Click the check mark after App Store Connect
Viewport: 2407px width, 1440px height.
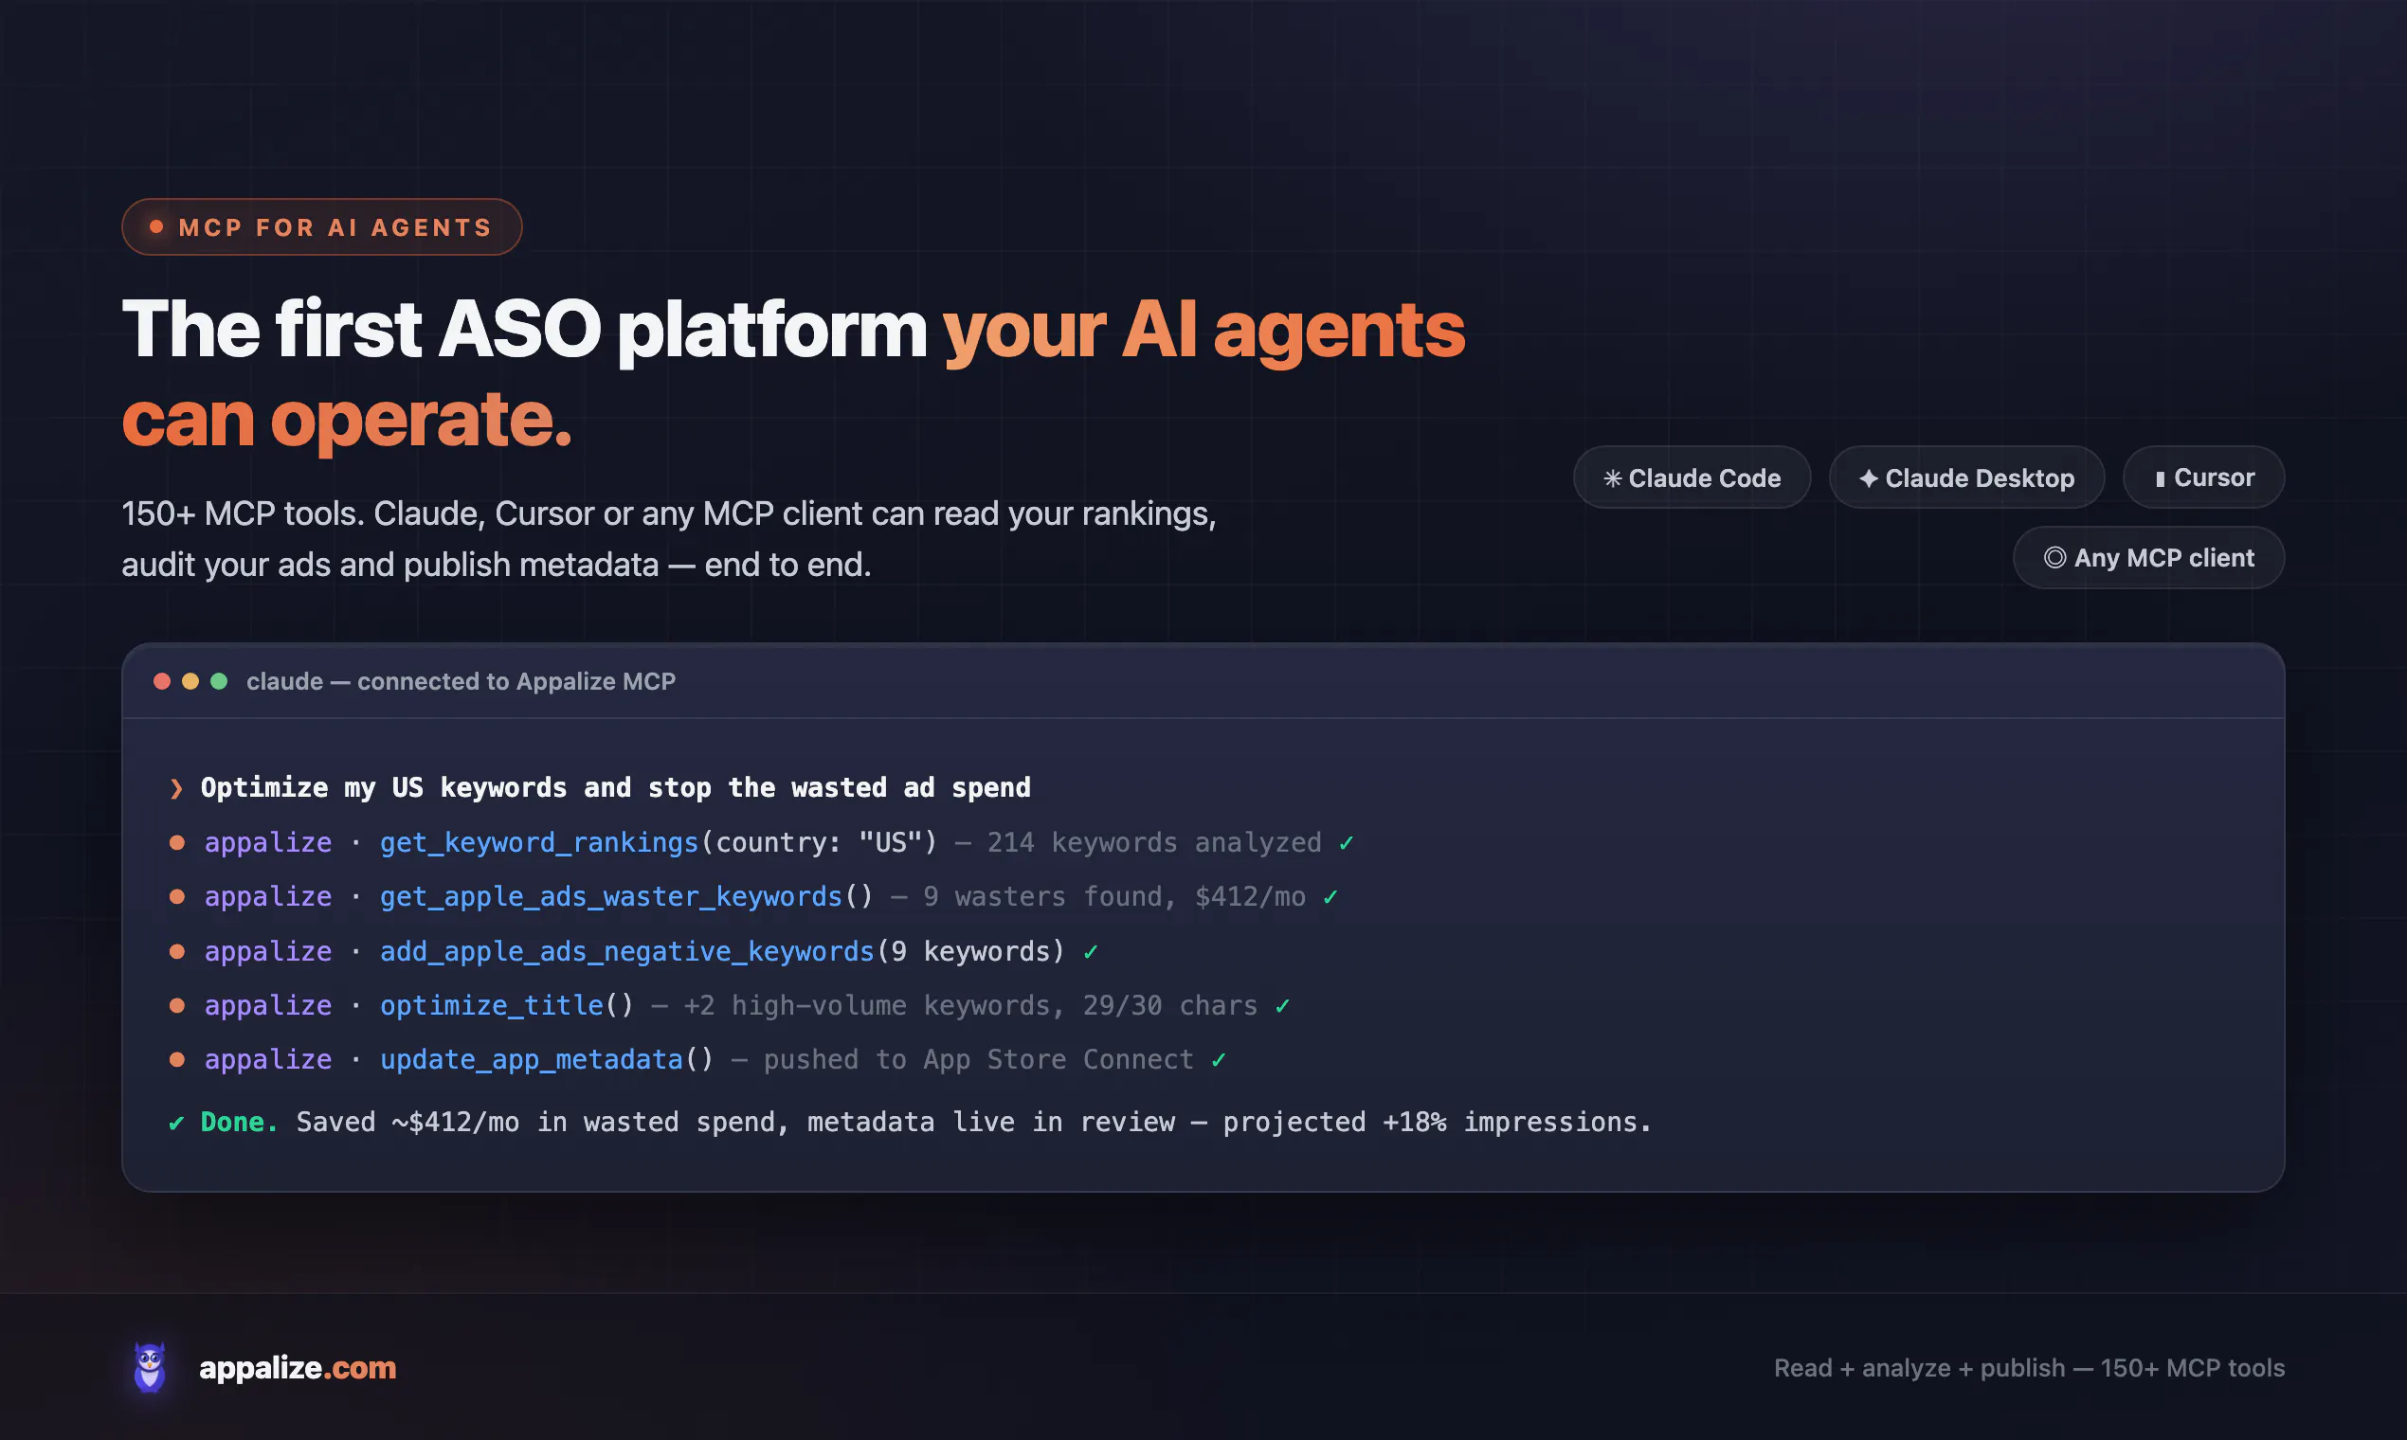[1218, 1061]
